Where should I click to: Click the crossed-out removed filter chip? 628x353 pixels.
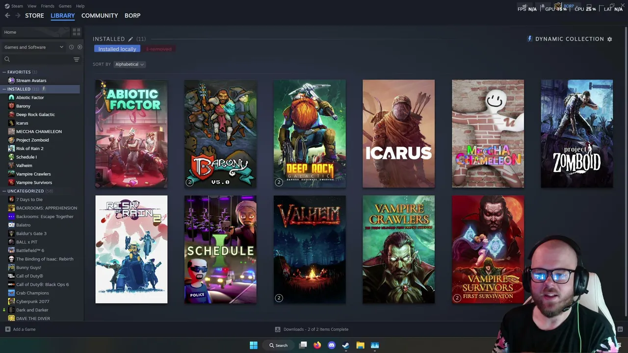[158, 49]
